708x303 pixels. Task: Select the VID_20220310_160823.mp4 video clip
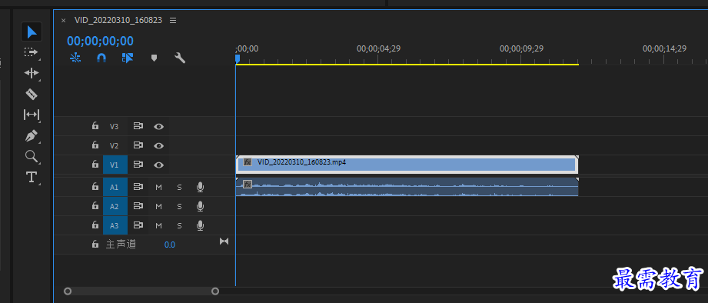(x=407, y=165)
